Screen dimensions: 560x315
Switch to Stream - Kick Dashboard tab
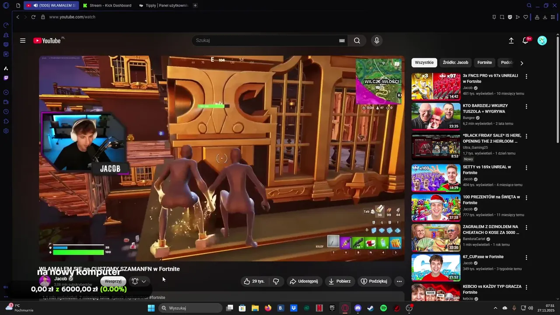coord(107,6)
